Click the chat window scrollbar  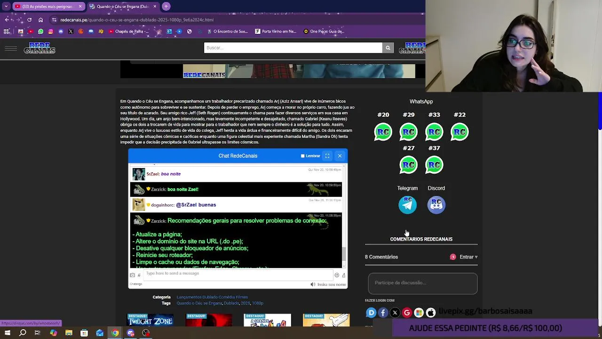point(344,254)
